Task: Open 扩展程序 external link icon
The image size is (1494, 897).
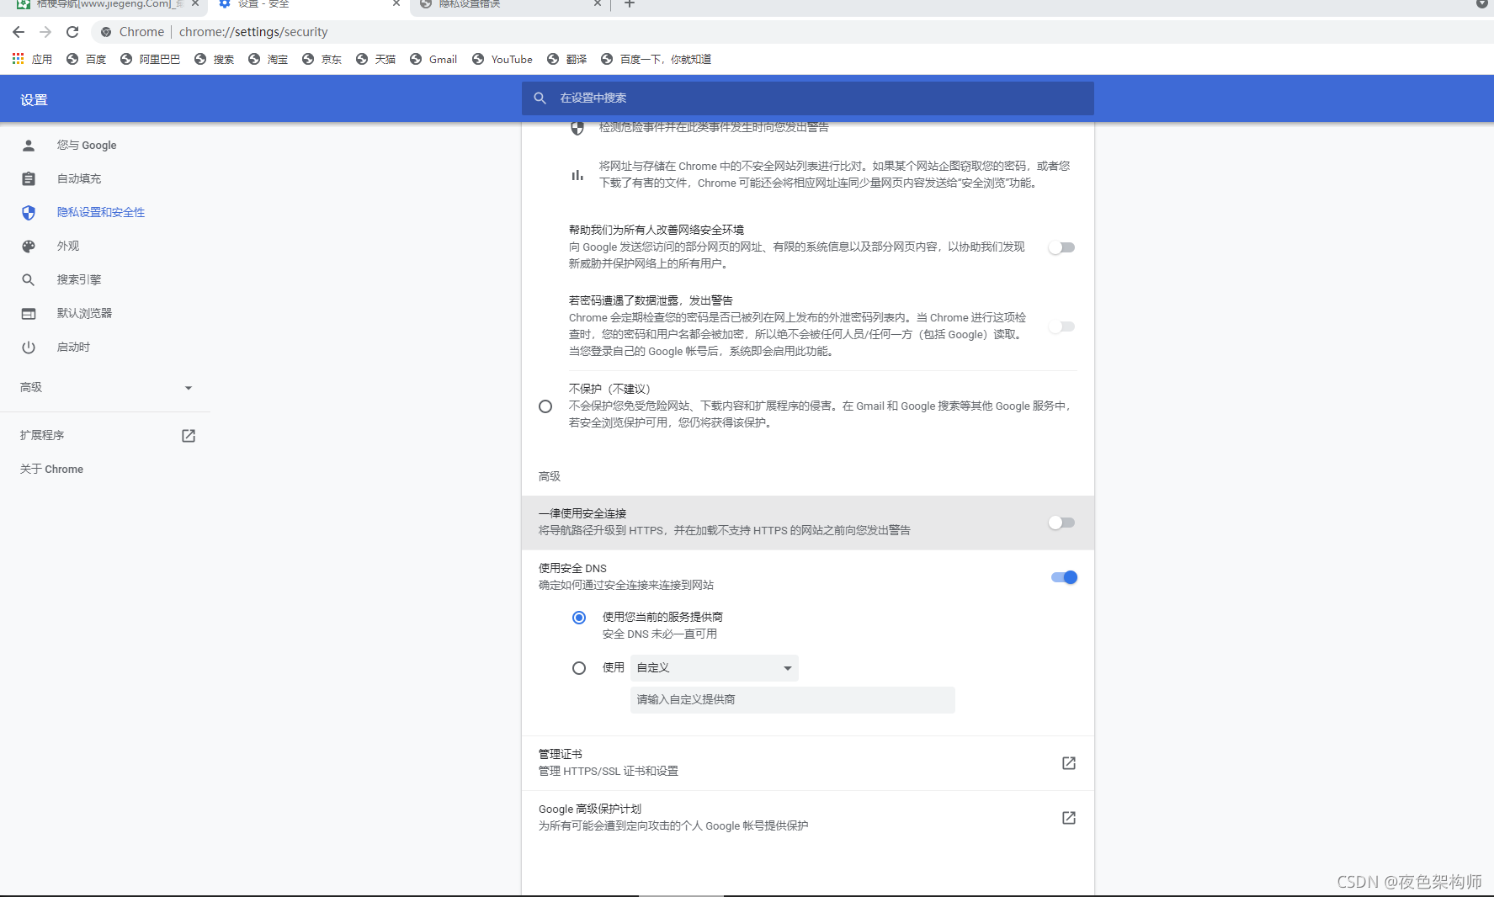Action: [x=189, y=436]
